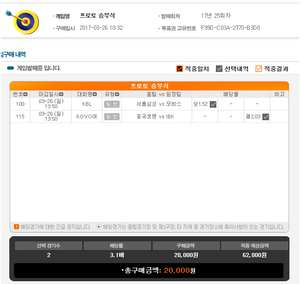This screenshot has width=302, height=284.
Task: Open the 번호 column sort dropdown
Action: pyautogui.click(x=25, y=94)
